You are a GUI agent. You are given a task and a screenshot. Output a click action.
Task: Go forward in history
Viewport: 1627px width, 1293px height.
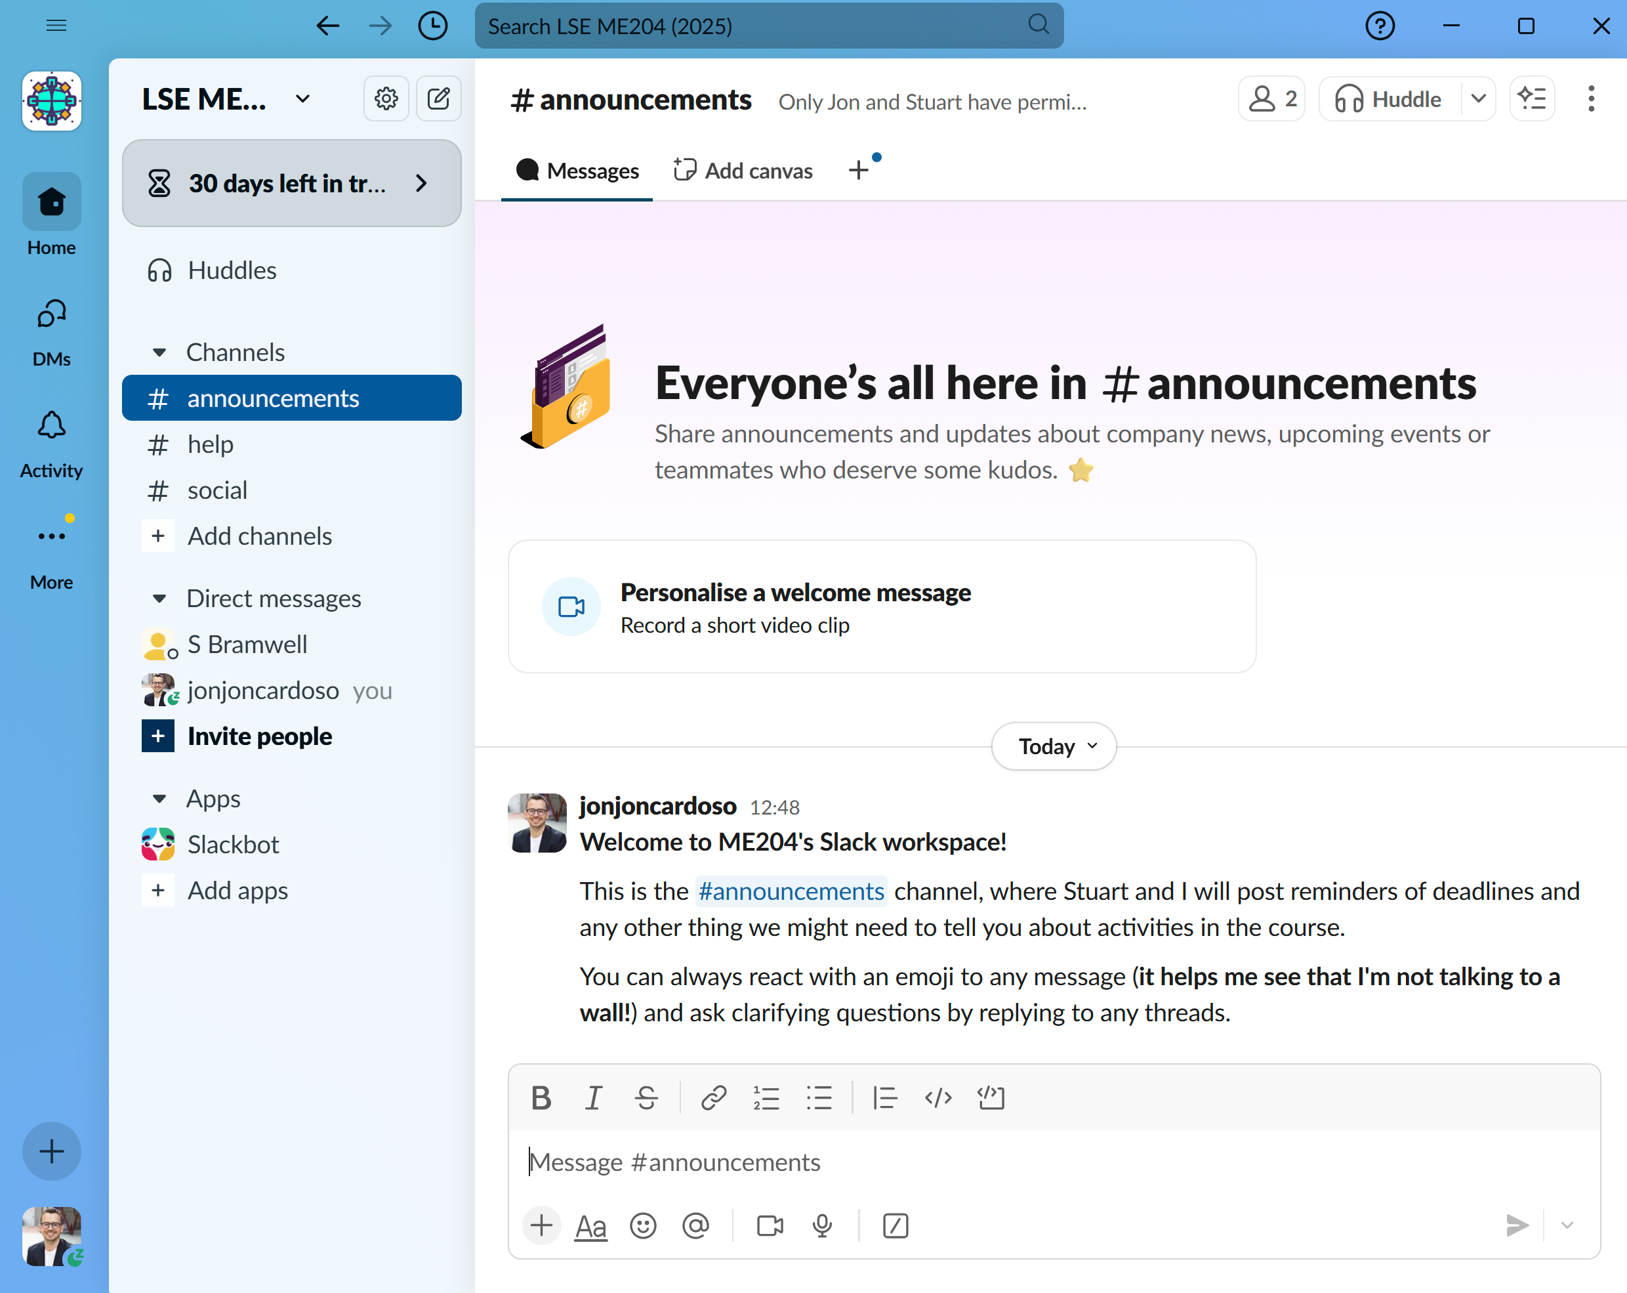381,26
